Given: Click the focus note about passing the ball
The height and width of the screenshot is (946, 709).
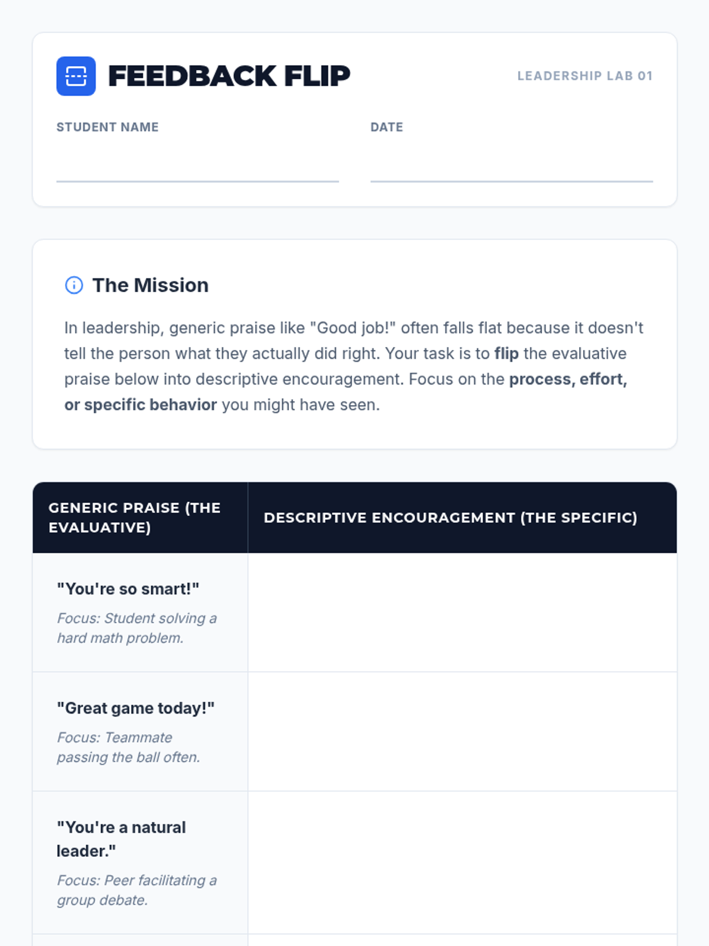Looking at the screenshot, I should [x=128, y=747].
